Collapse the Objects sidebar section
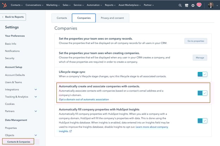 click(36, 135)
